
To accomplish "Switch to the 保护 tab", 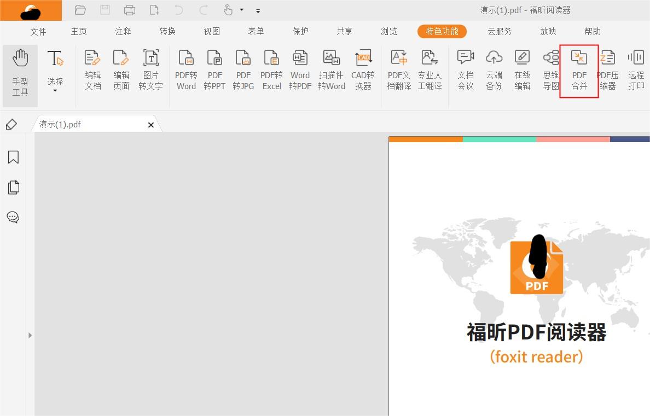I will pyautogui.click(x=300, y=32).
